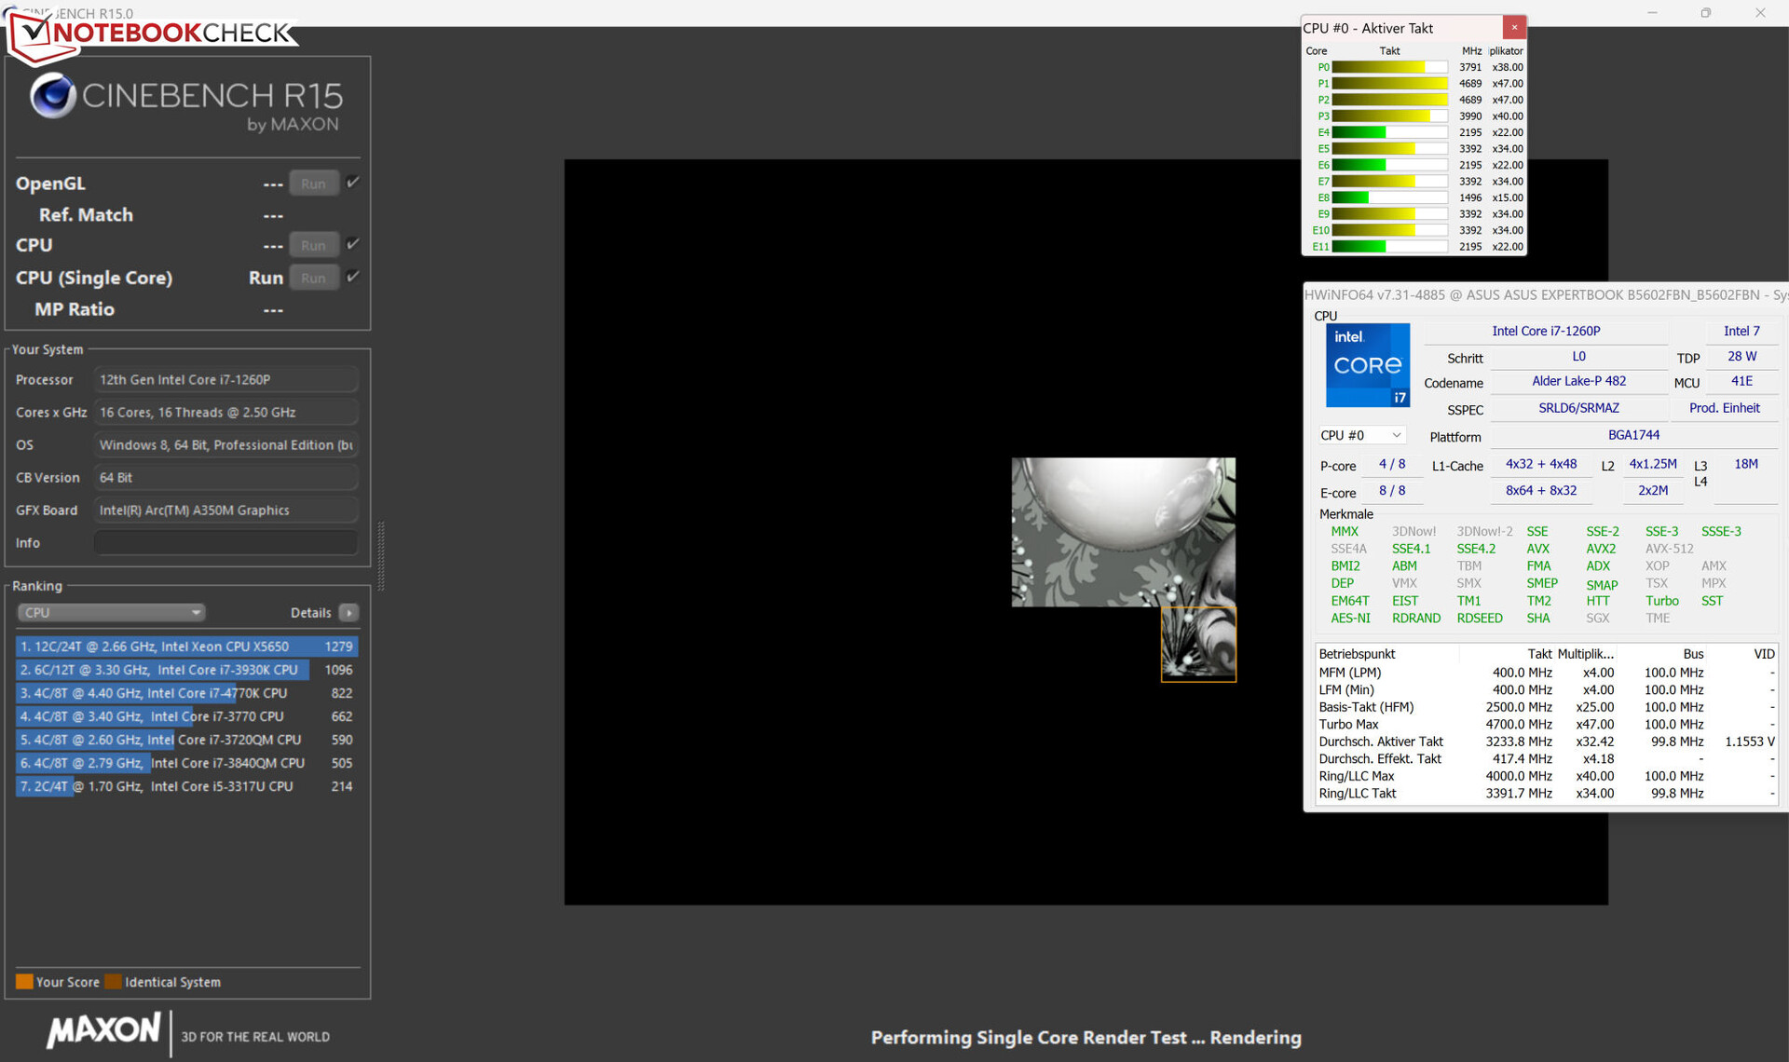The width and height of the screenshot is (1789, 1062).
Task: Select ranking entry Intel Xeon CPU X5650
Action: [x=186, y=646]
